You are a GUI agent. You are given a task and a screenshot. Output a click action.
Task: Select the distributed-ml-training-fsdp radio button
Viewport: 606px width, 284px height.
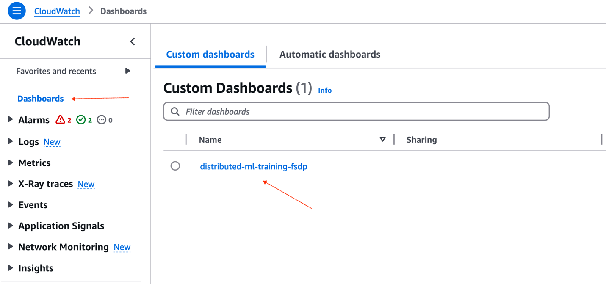click(175, 166)
